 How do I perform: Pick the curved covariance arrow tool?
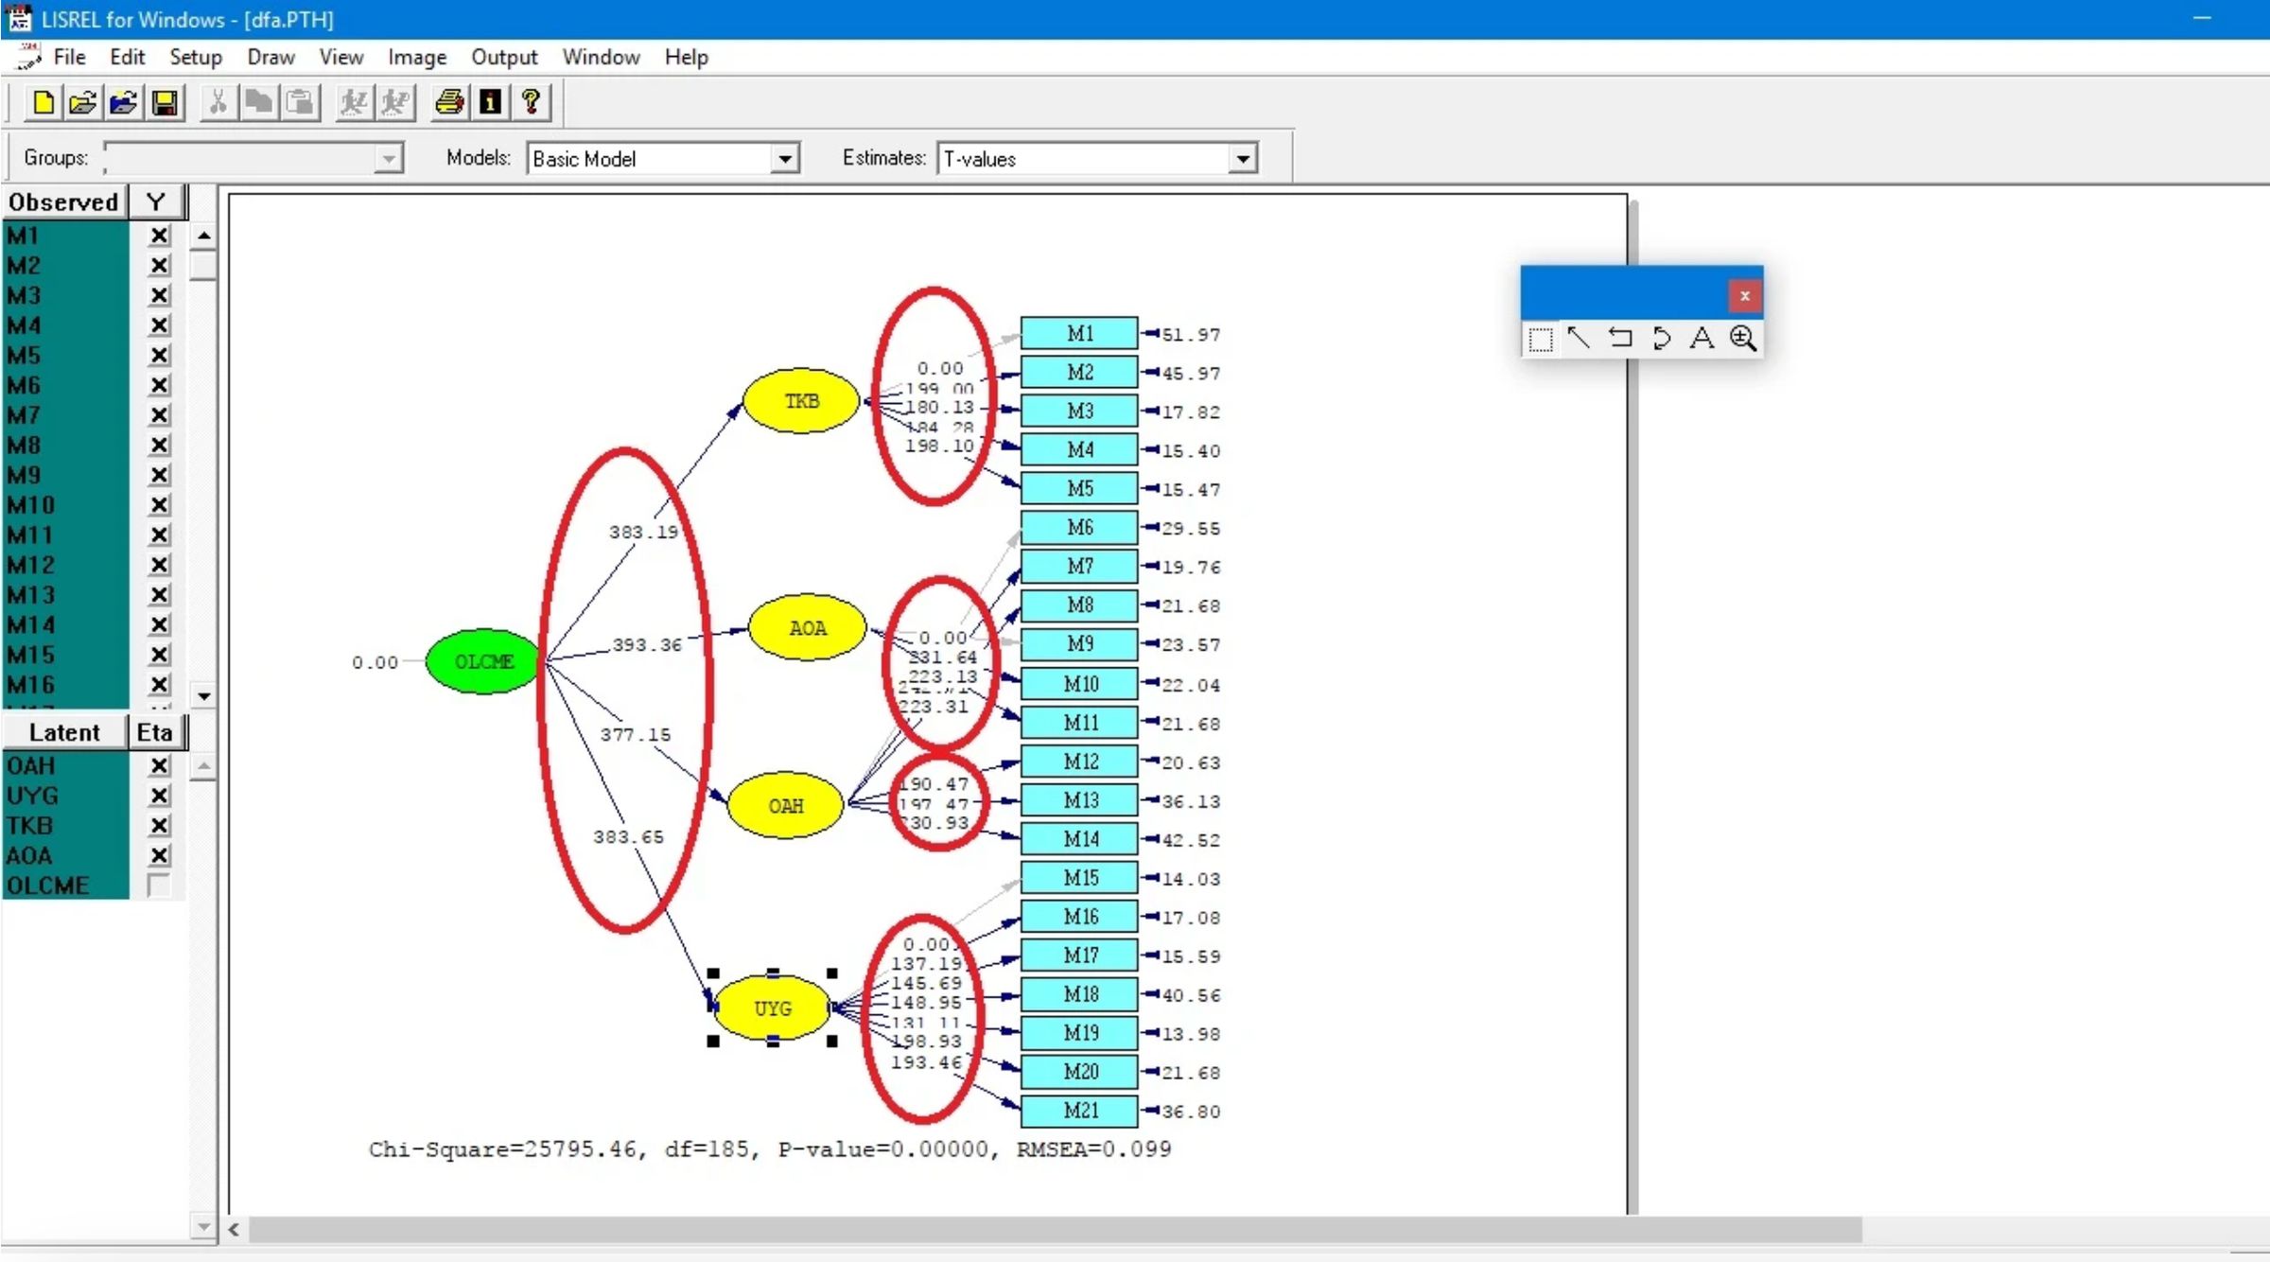point(1662,339)
